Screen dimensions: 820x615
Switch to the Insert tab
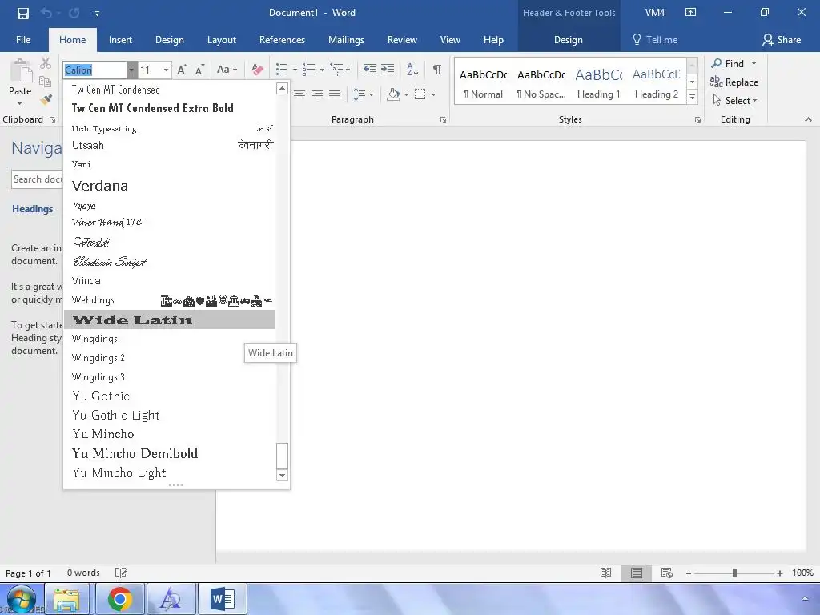click(120, 40)
